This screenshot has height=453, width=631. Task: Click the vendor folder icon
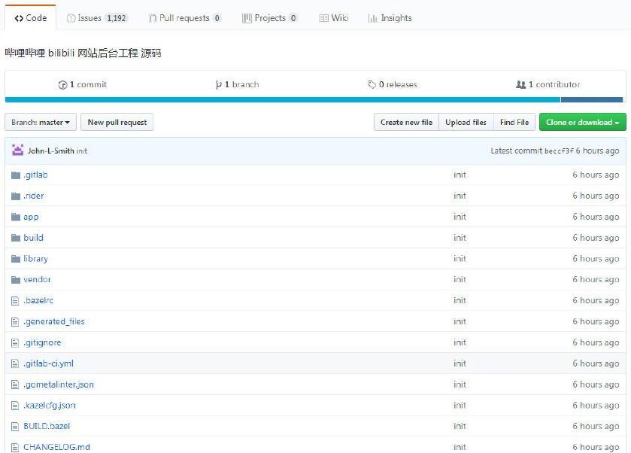pos(16,280)
